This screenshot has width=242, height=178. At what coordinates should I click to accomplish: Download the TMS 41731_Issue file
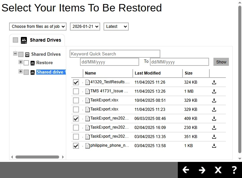click(214, 91)
